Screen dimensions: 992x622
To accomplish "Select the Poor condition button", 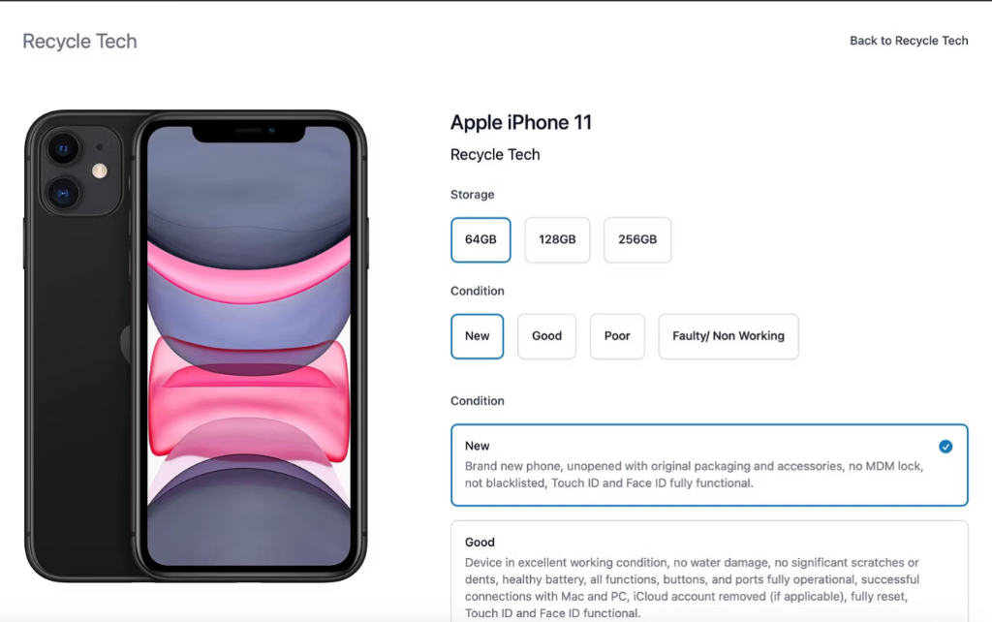I will 617,336.
